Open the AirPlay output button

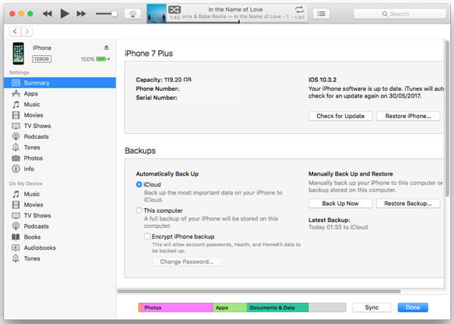click(x=132, y=14)
